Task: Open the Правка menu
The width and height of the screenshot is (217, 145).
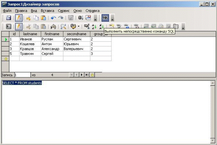Action: click(21, 11)
